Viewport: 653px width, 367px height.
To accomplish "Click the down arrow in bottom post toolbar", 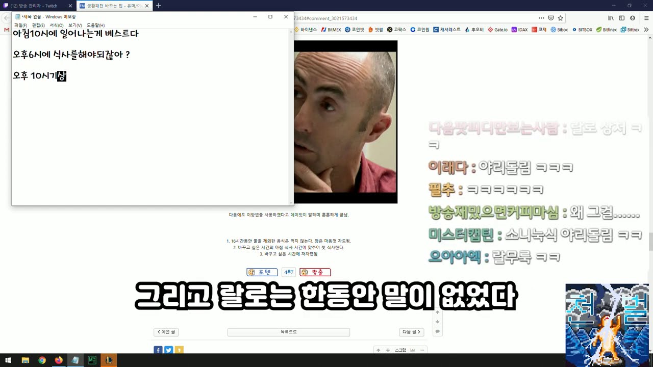I will [x=388, y=350].
